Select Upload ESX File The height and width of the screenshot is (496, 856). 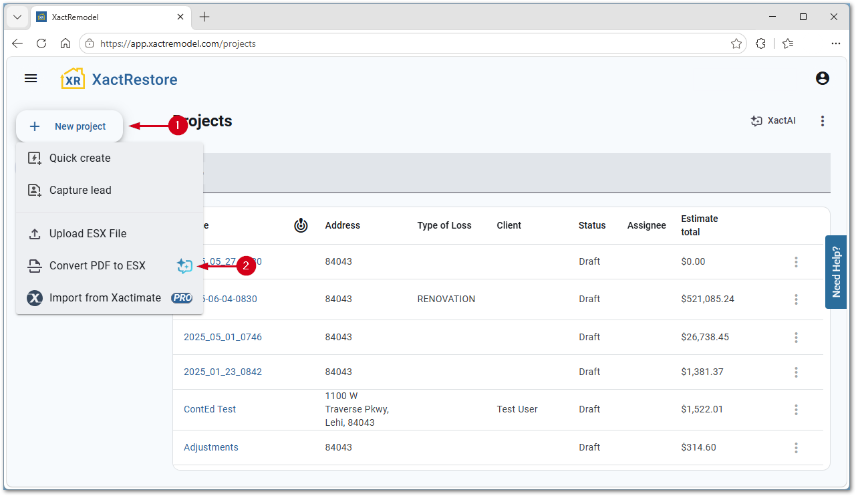110,234
